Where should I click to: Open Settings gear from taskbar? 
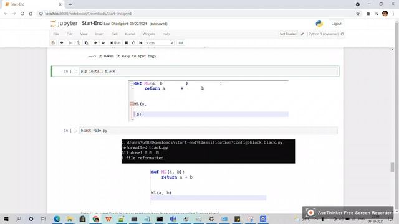click(x=211, y=218)
